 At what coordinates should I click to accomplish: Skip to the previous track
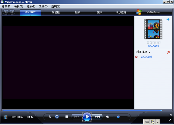click(x=77, y=117)
